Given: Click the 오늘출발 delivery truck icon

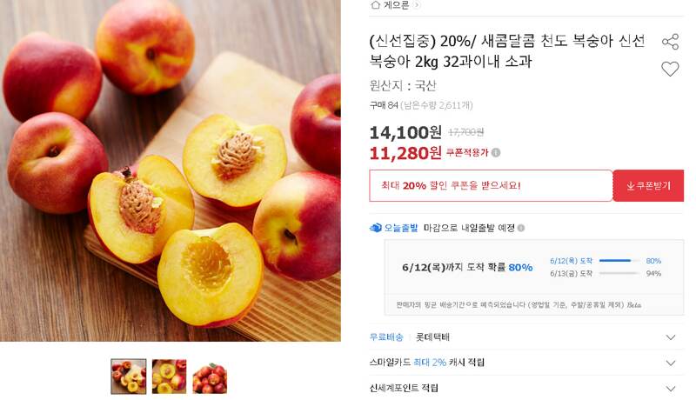Looking at the screenshot, I should tap(376, 228).
